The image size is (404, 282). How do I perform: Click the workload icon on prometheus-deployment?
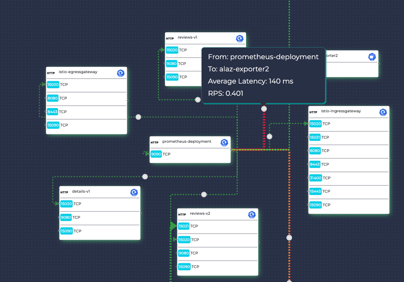point(224,142)
